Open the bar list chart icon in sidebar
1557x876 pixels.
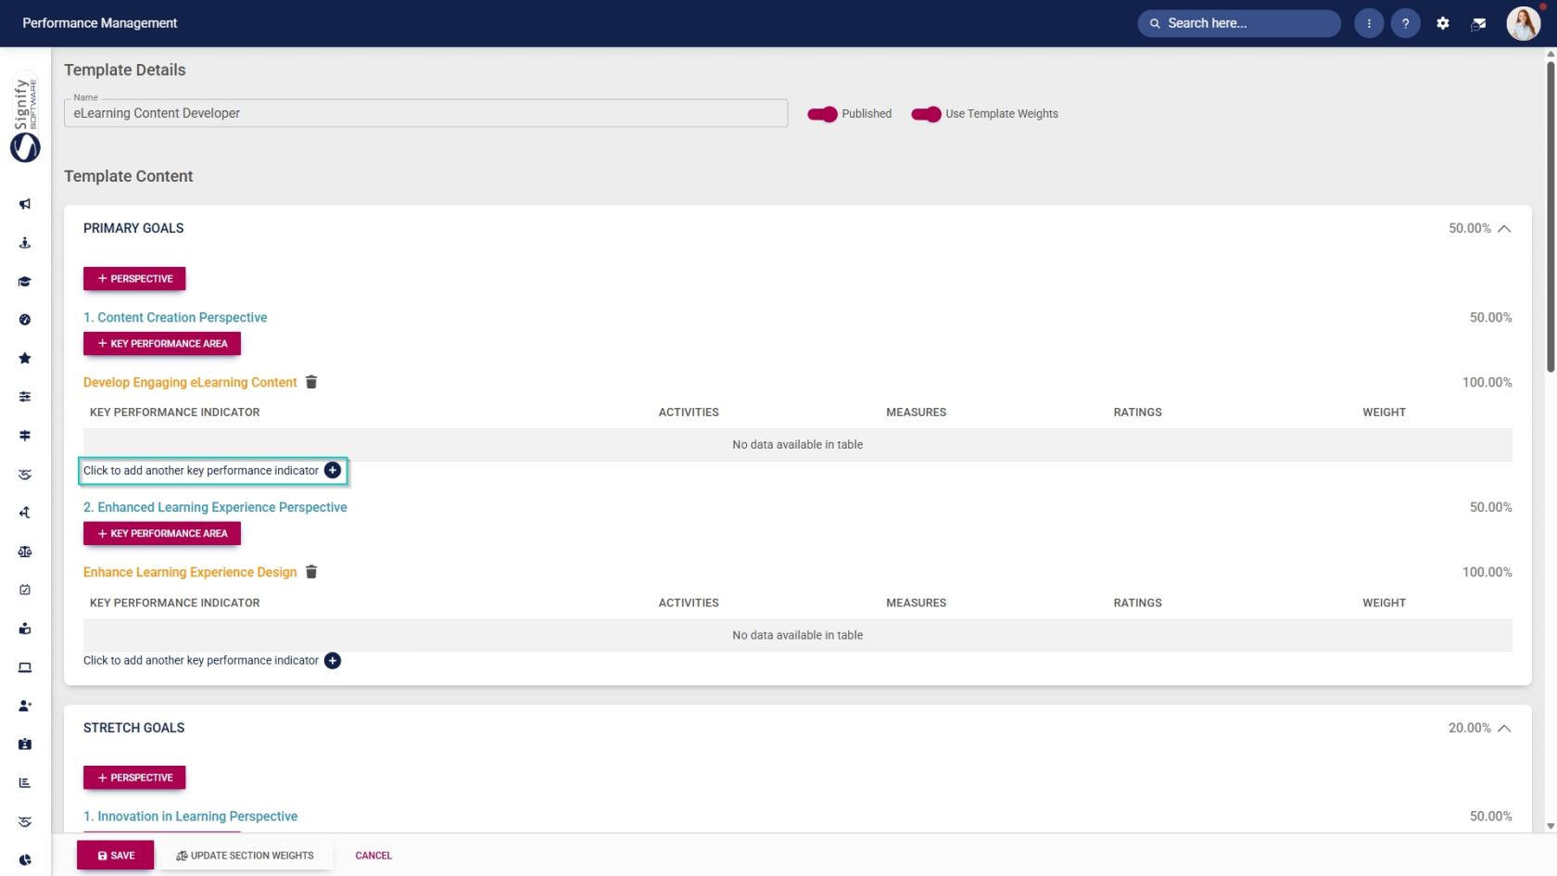25,782
